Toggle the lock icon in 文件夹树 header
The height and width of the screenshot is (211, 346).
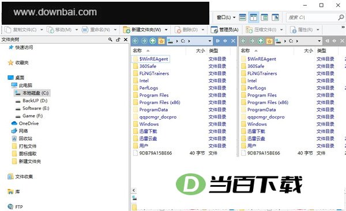coord(118,40)
